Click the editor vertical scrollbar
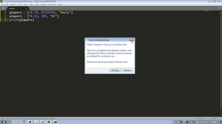The height and width of the screenshot is (124, 222). (x=221, y=60)
